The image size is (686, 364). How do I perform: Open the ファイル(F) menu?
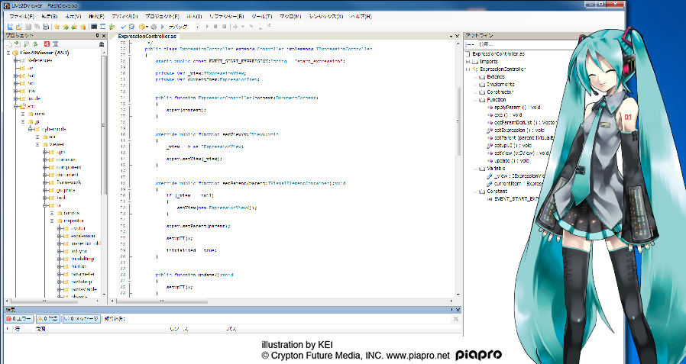coord(21,16)
